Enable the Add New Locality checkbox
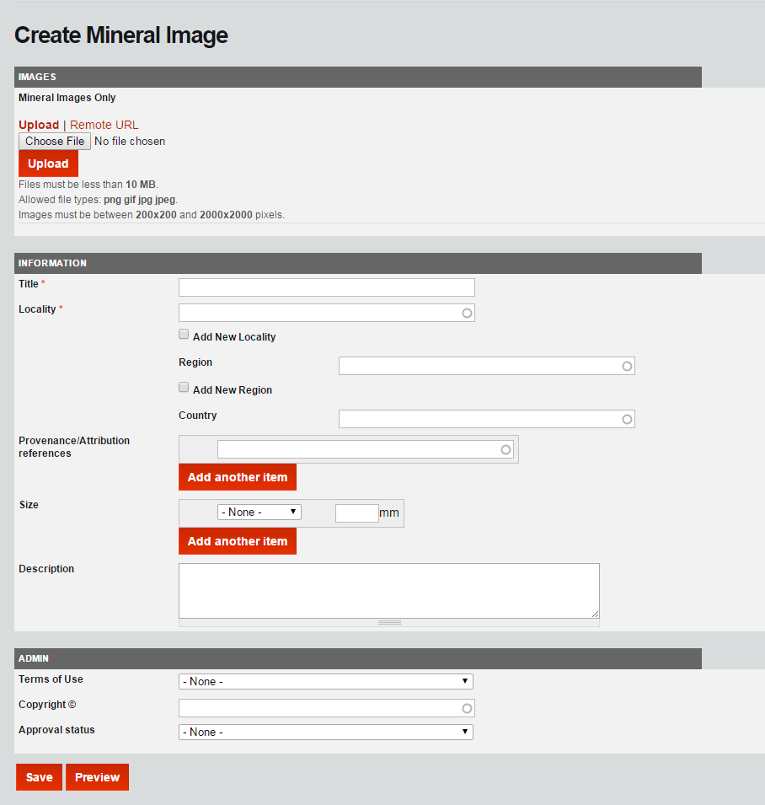The width and height of the screenshot is (765, 805). point(184,334)
